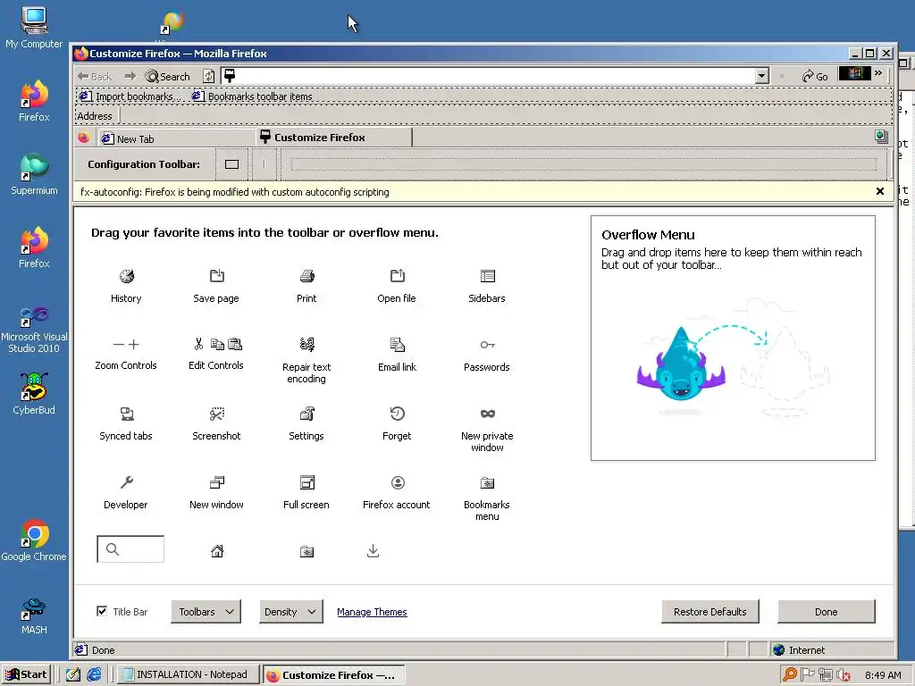The height and width of the screenshot is (686, 915).
Task: Select the History item icon
Action: pyautogui.click(x=127, y=276)
